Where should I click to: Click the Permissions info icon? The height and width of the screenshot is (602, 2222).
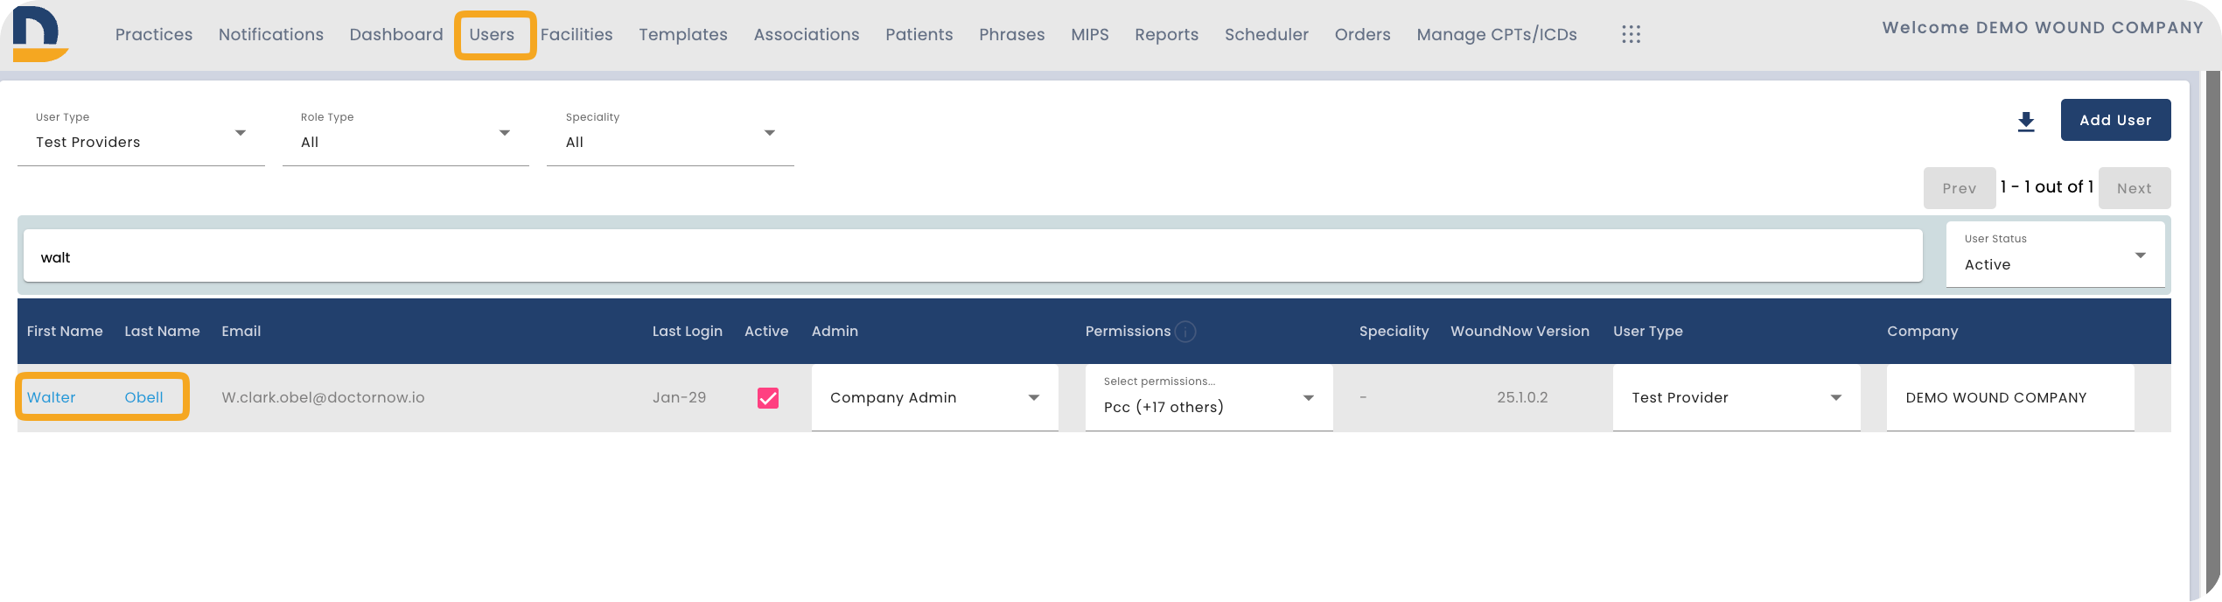point(1185,332)
